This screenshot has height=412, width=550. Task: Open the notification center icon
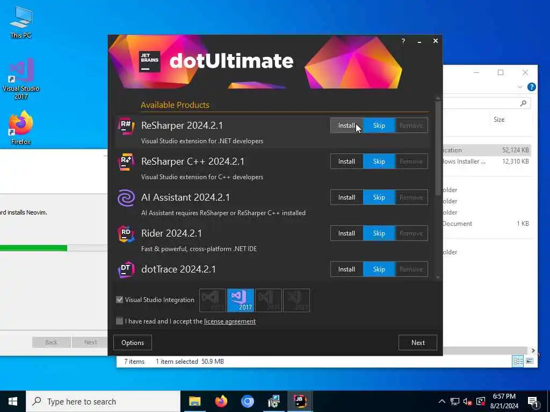click(x=533, y=401)
